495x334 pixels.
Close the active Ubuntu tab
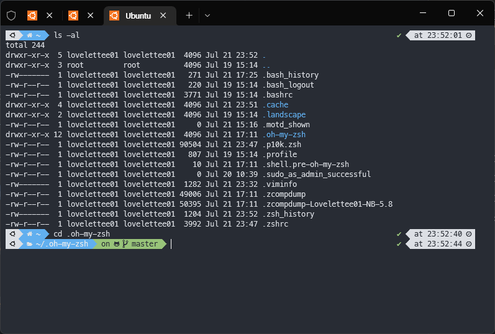pos(163,16)
